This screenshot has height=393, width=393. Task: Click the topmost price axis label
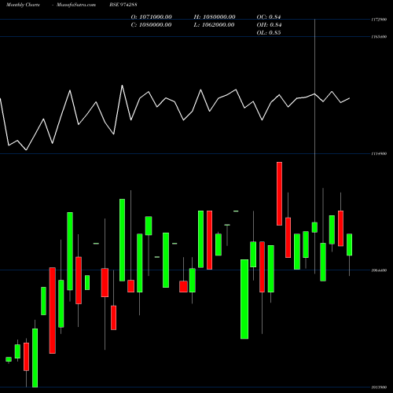coord(379,20)
